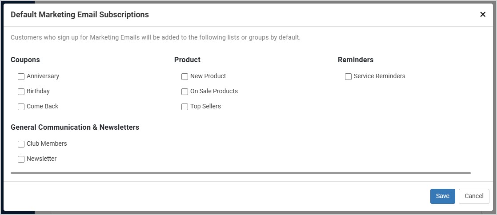Click the horizontal scrollbar under the lists

click(240, 173)
